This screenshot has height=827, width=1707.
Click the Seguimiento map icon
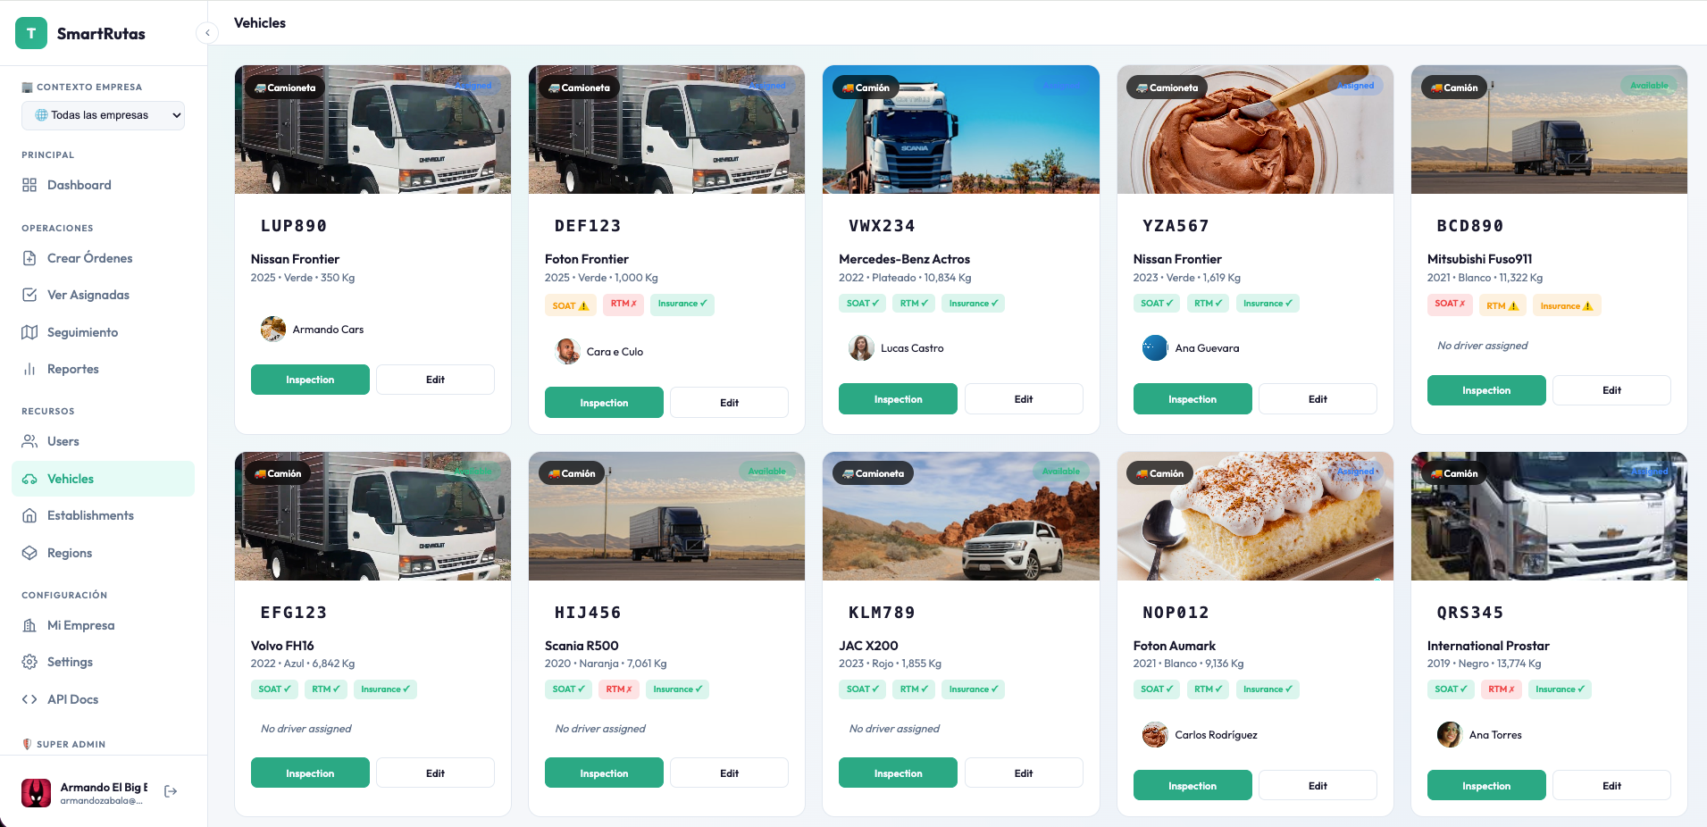click(29, 332)
